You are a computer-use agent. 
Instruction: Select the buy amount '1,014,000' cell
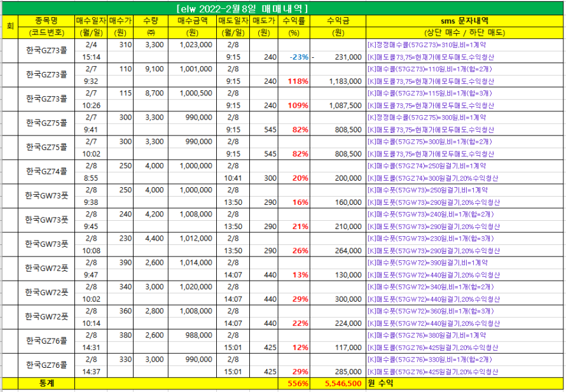(193, 263)
